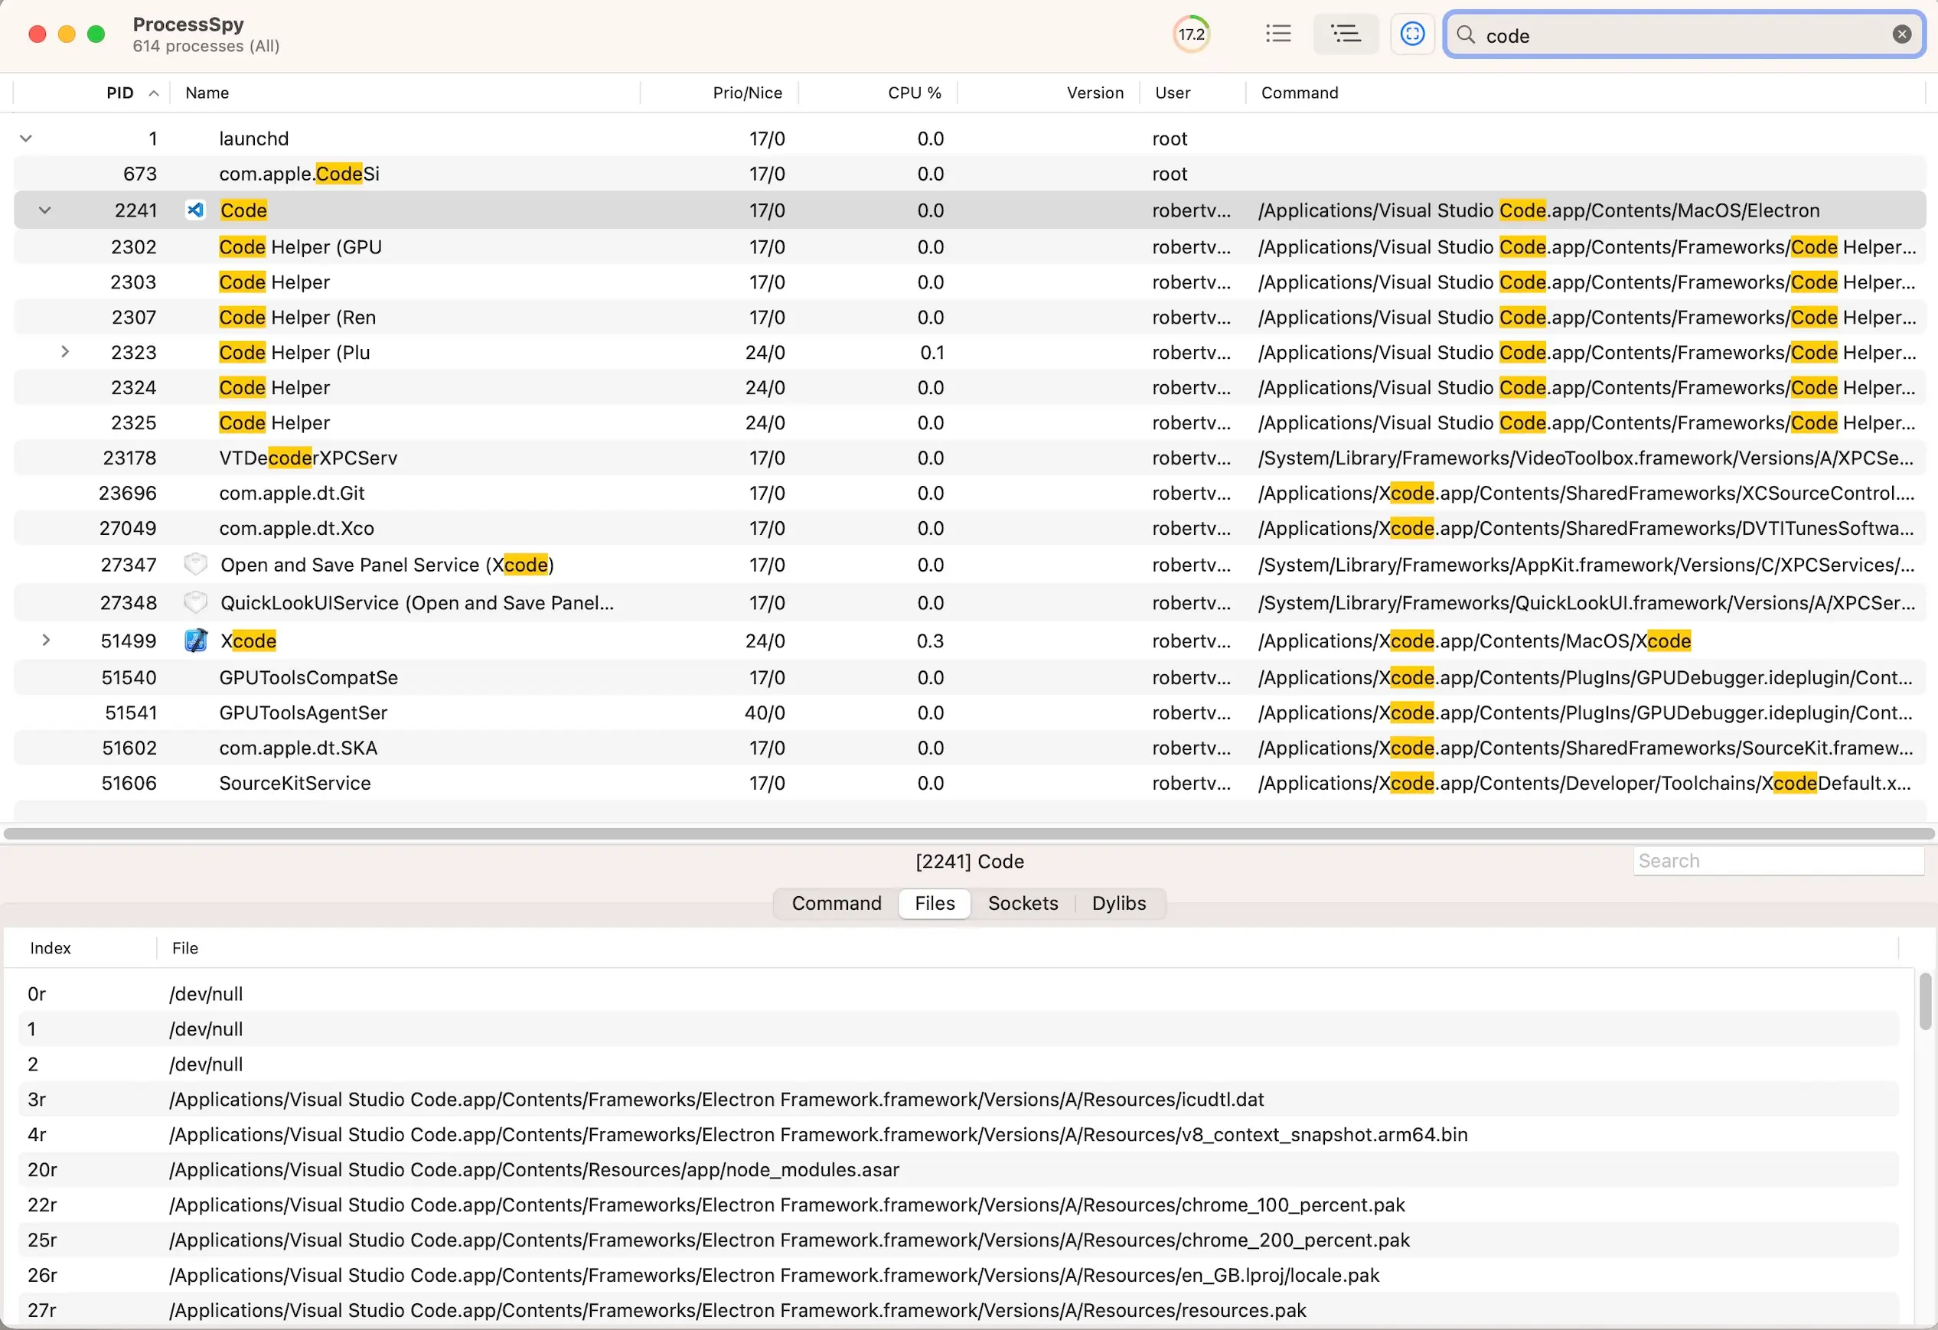
Task: Click the Command tab for process 2241
Action: coord(837,903)
